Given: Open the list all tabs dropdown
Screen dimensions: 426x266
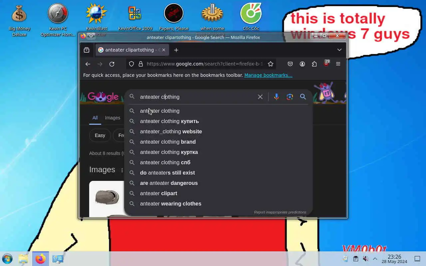Looking at the screenshot, I should (x=339, y=50).
